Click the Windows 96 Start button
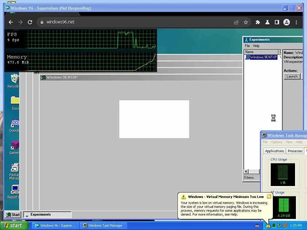The image size is (307, 230). (x=13, y=214)
